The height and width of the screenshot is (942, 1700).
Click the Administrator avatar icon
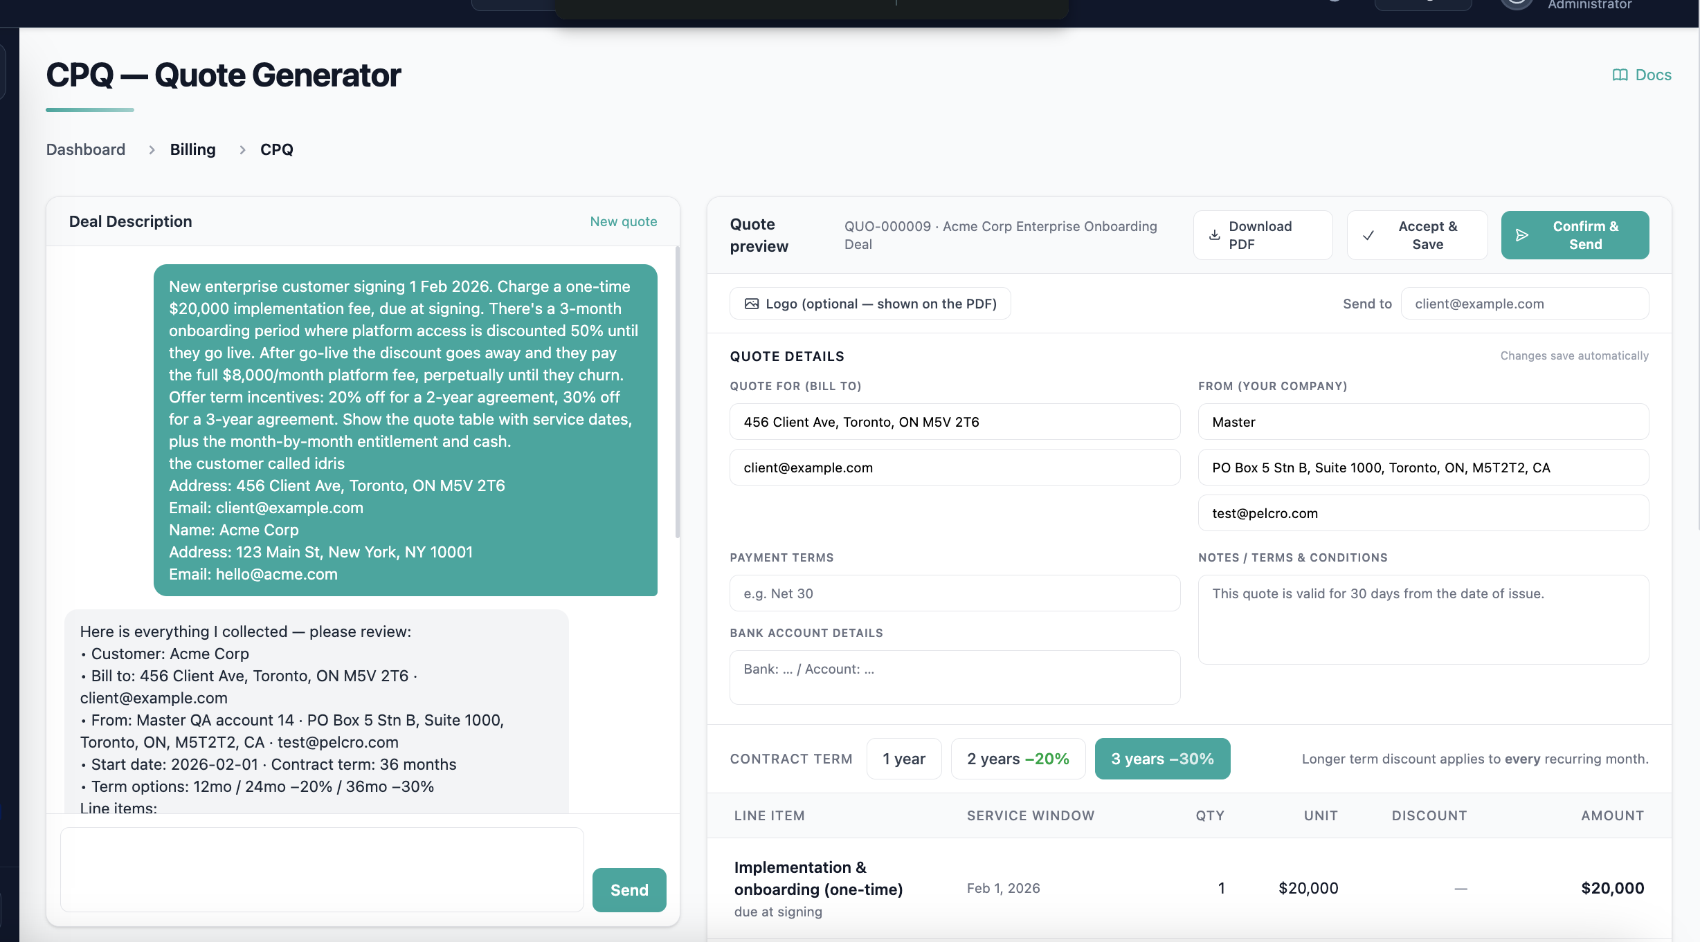pyautogui.click(x=1516, y=3)
